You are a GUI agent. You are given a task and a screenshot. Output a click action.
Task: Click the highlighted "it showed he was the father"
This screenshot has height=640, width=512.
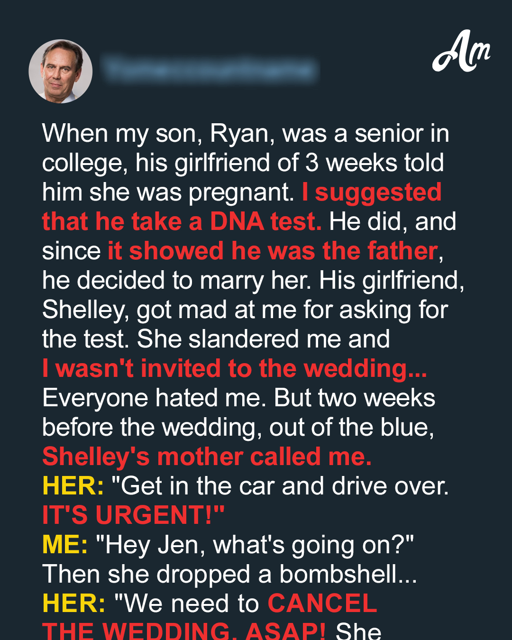(x=273, y=251)
